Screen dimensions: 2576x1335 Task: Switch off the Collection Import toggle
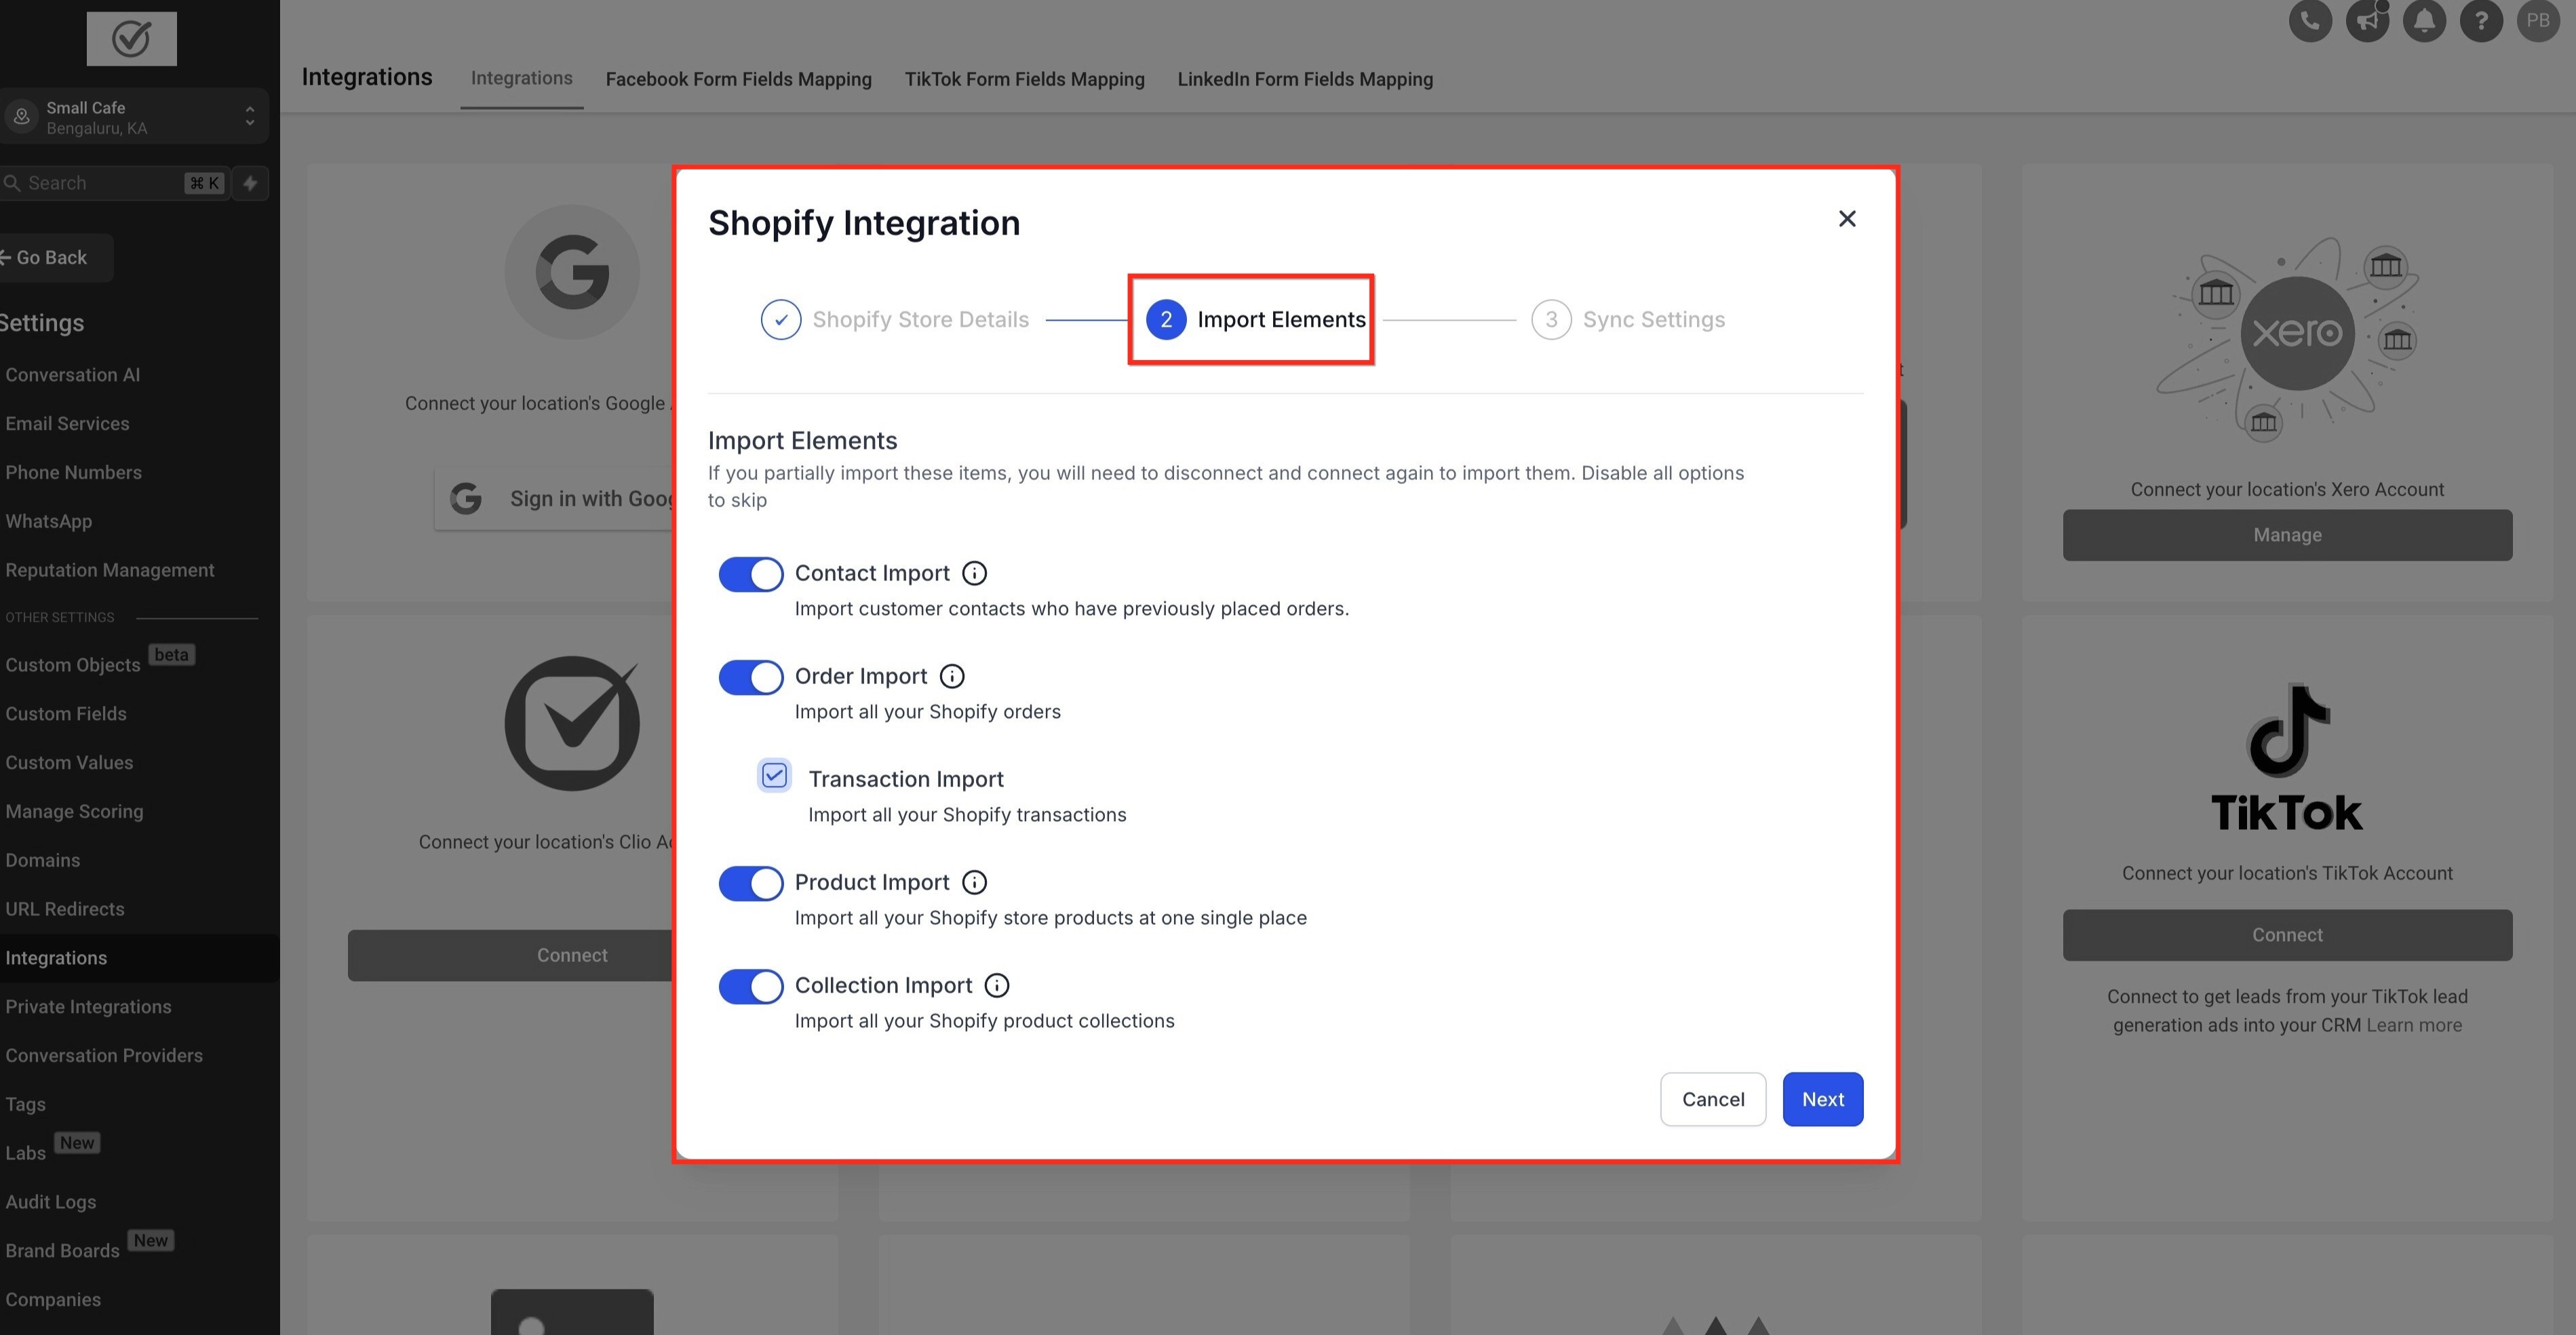click(x=750, y=986)
